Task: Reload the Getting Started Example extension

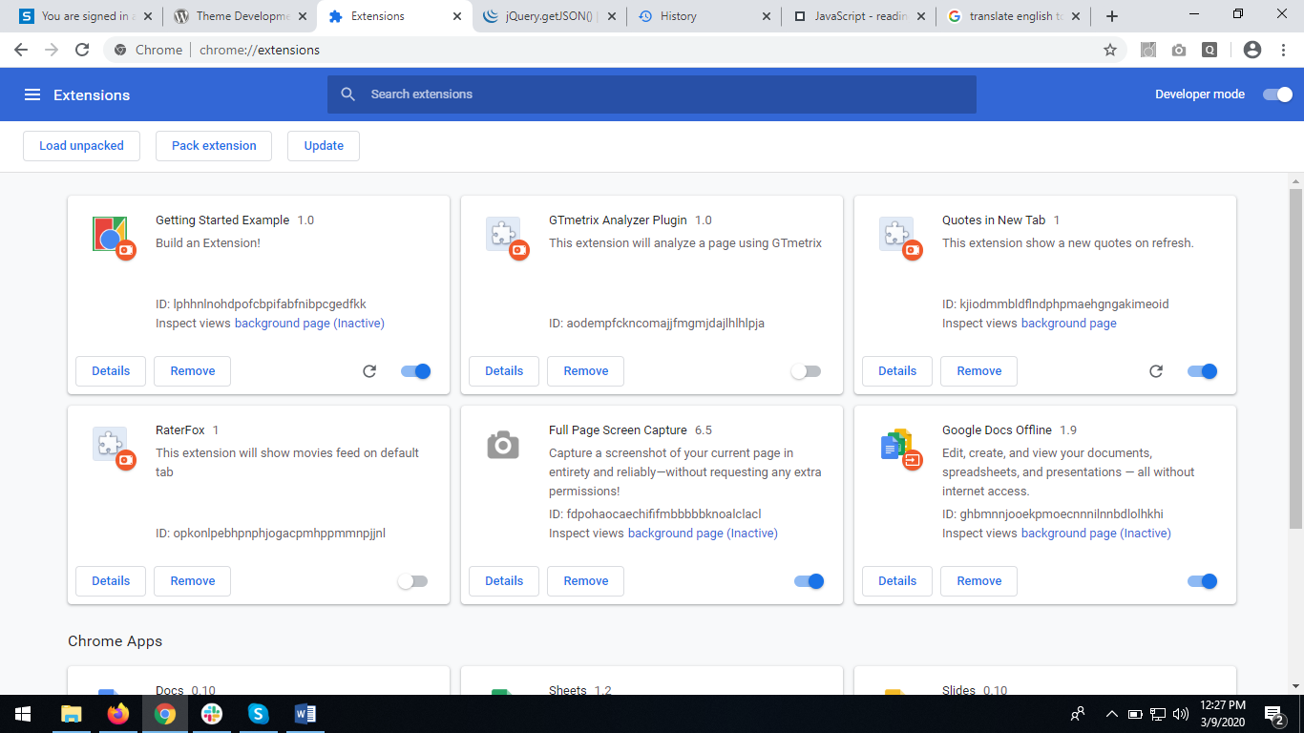Action: (369, 371)
